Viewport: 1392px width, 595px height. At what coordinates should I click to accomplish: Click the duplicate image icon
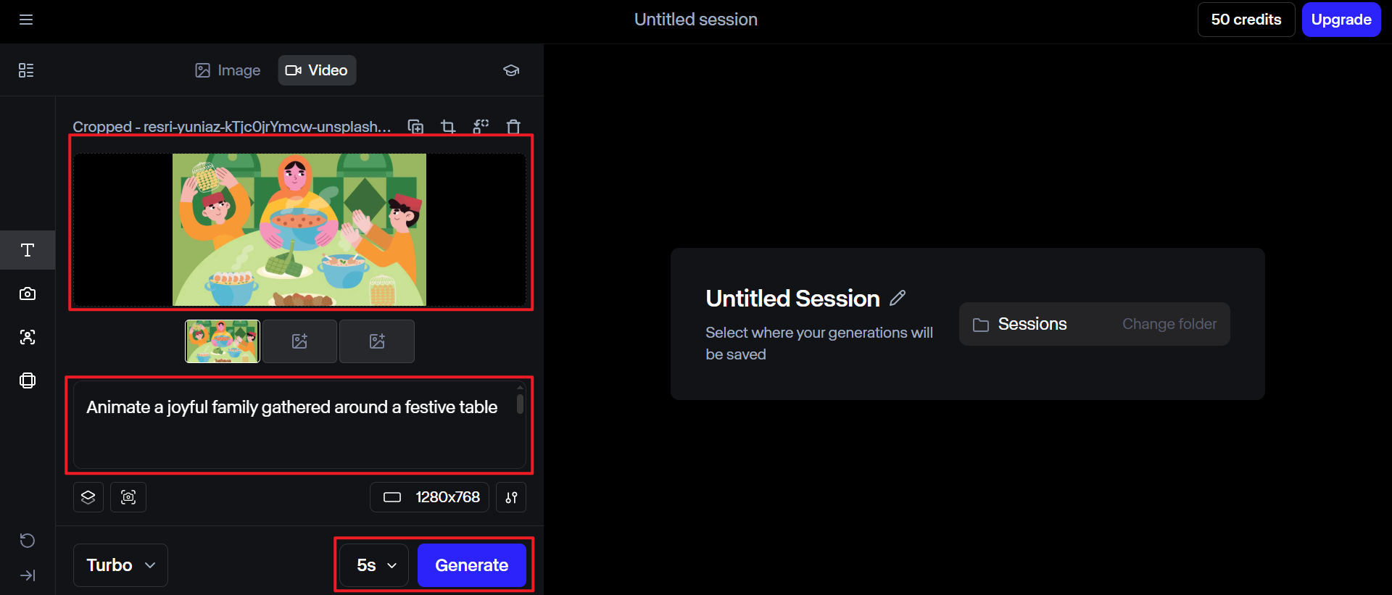coord(415,127)
